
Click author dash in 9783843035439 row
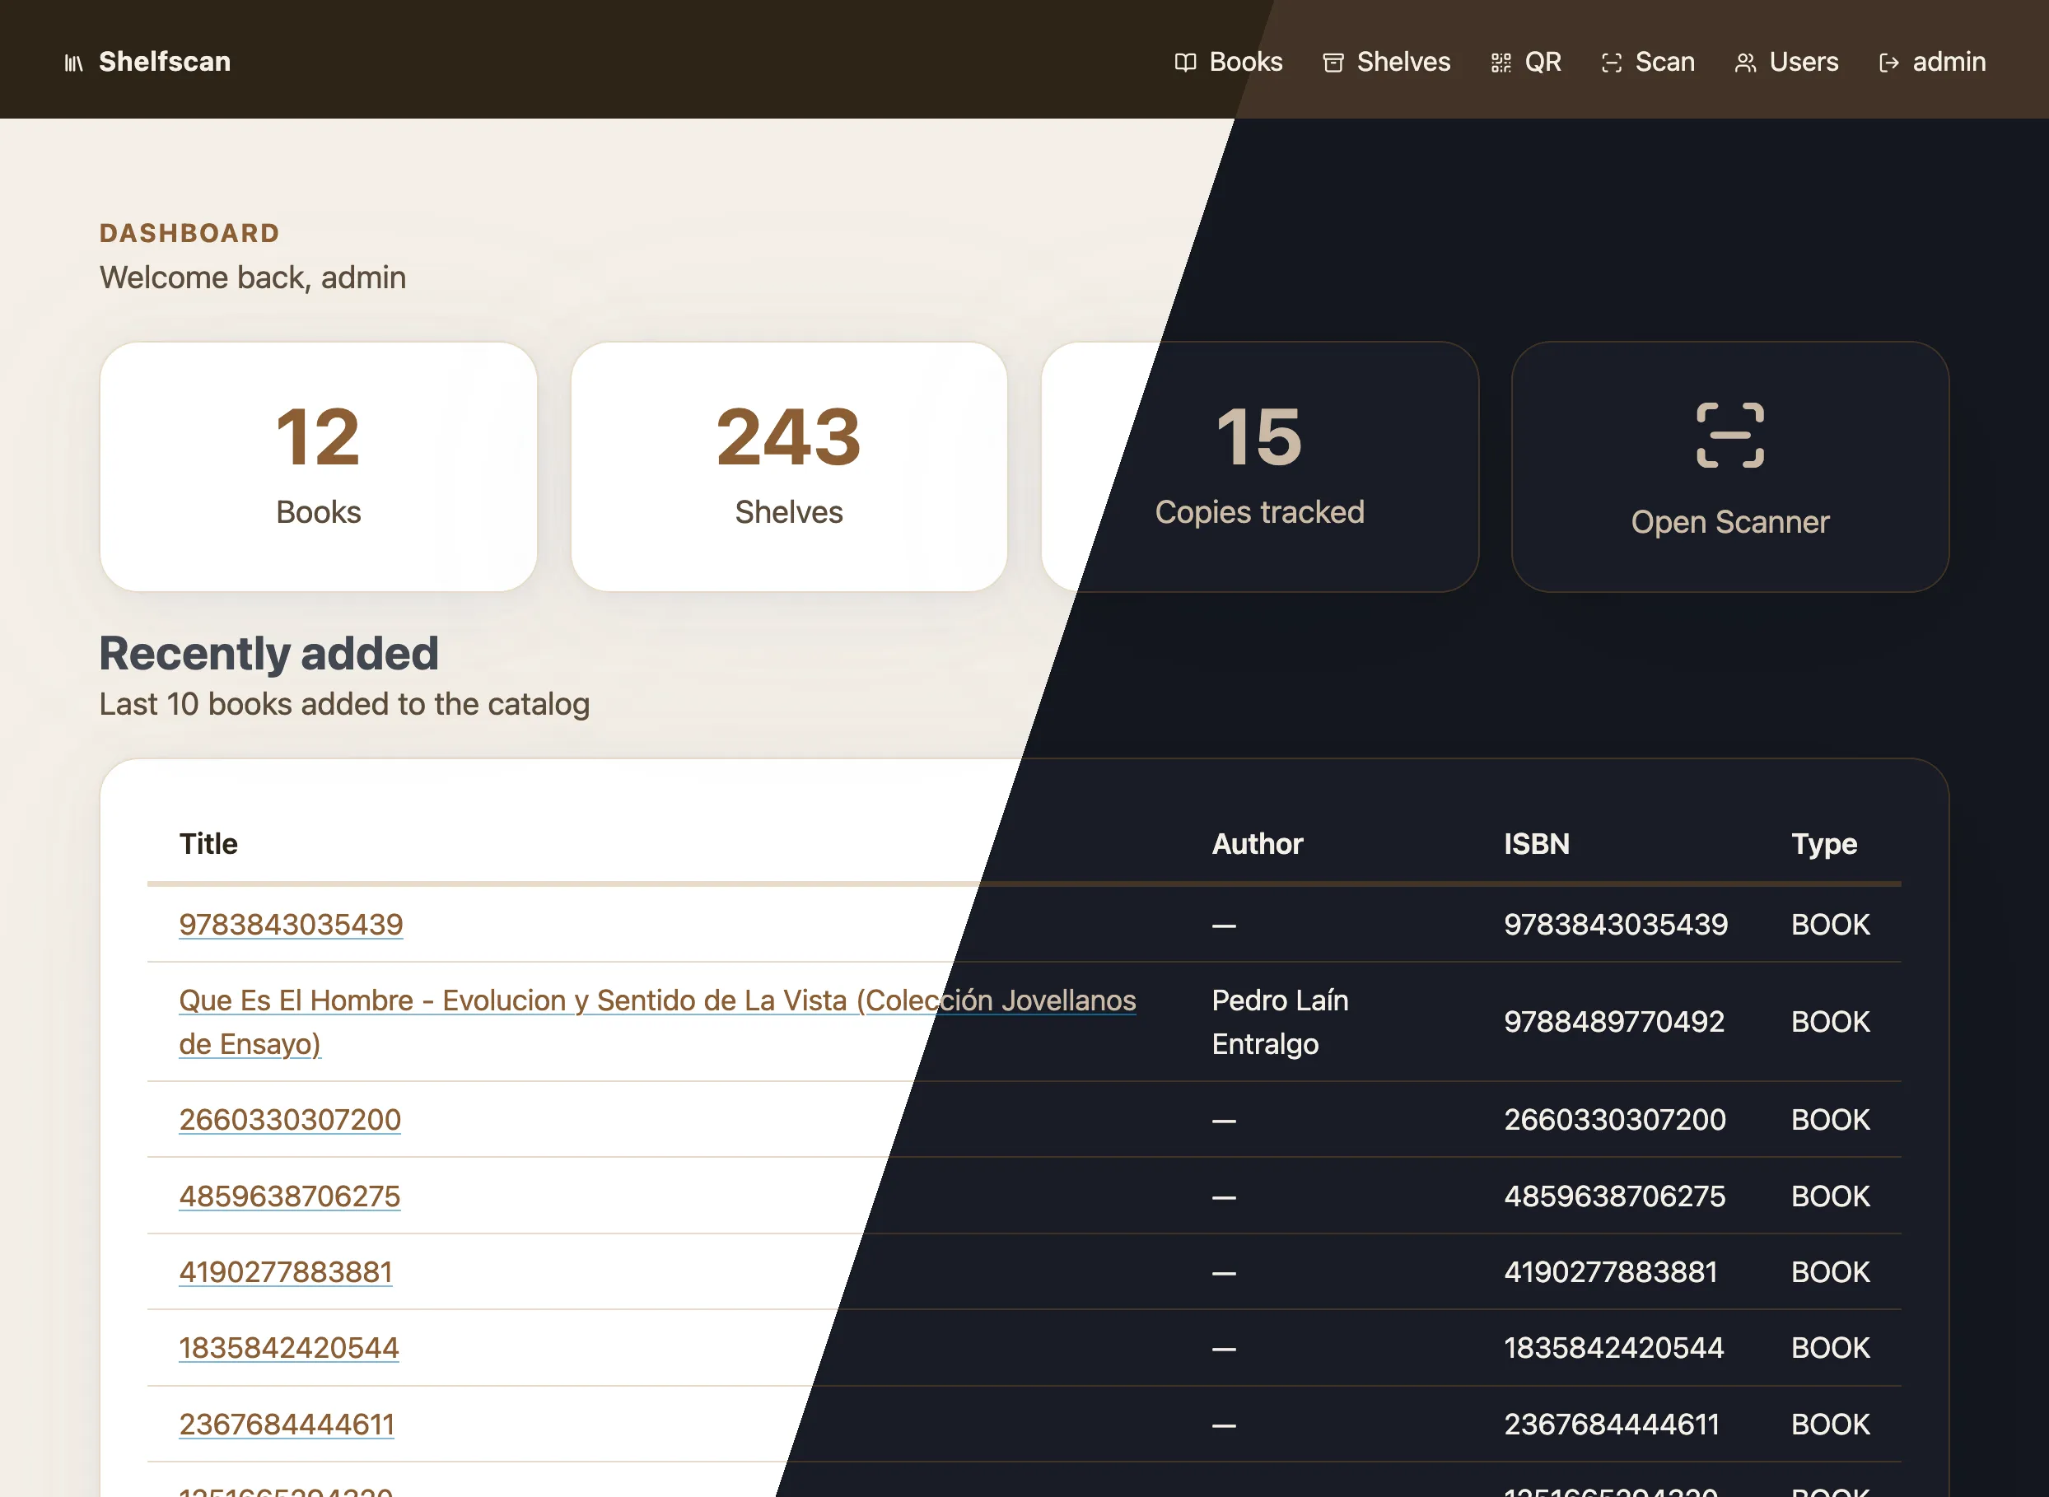tap(1225, 926)
